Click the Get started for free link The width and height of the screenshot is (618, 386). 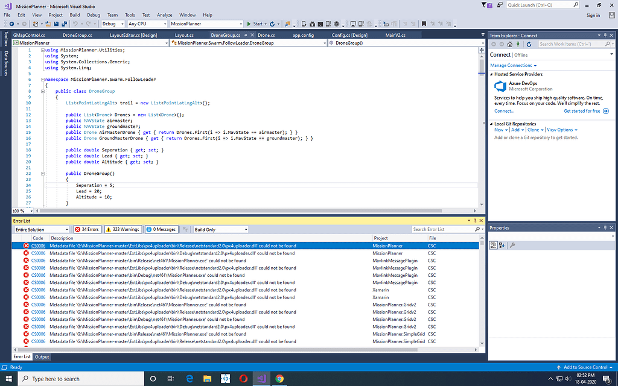(x=582, y=111)
